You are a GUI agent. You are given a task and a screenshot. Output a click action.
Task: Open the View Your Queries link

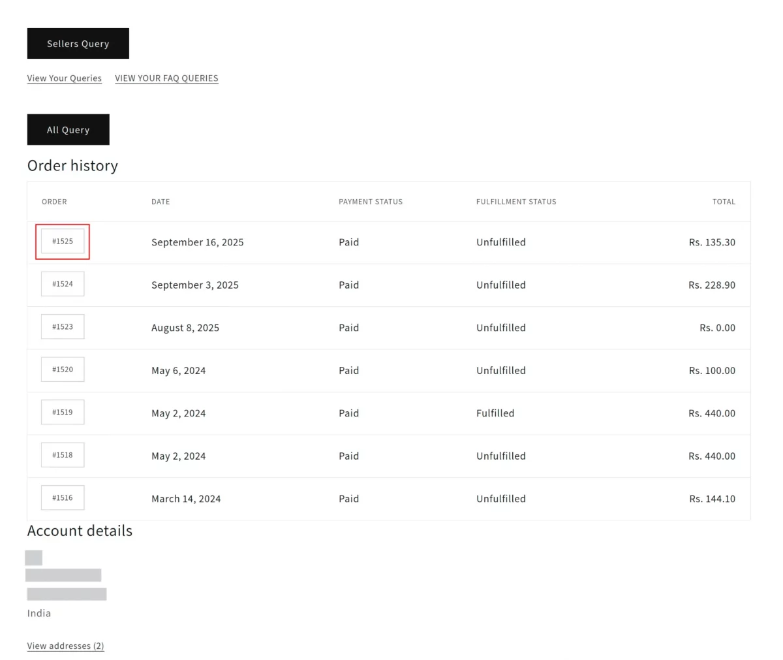[x=64, y=78]
